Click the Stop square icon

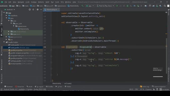pos(141,6)
